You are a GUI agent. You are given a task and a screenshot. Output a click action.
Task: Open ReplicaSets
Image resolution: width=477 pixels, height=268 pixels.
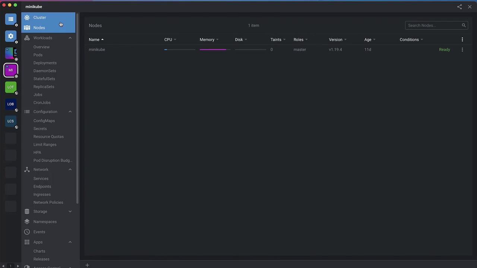(44, 87)
